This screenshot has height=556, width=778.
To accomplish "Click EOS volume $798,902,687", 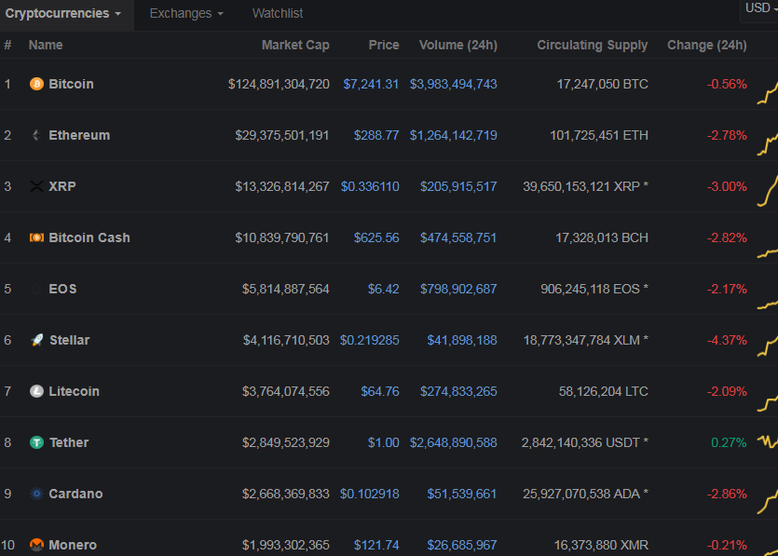I will (x=458, y=289).
